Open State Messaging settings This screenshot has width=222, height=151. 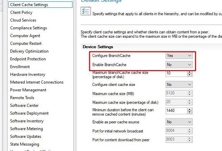(x=25, y=144)
